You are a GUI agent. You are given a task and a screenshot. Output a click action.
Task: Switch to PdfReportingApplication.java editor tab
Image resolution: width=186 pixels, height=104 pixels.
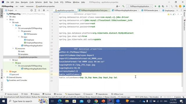click(126, 10)
